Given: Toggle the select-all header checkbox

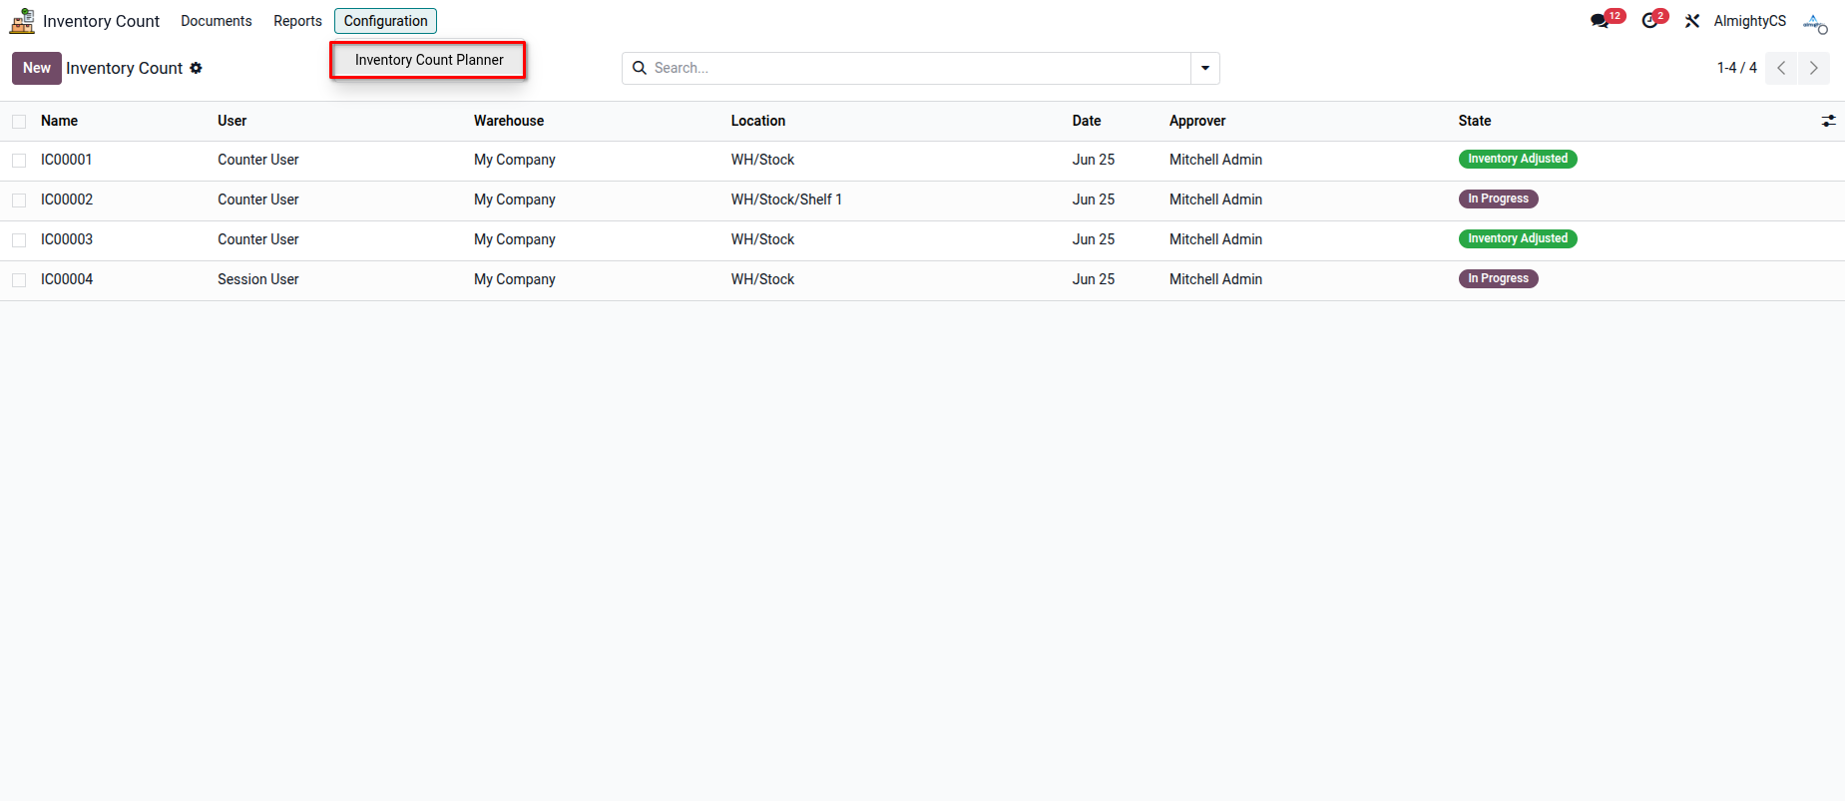Looking at the screenshot, I should click(19, 122).
